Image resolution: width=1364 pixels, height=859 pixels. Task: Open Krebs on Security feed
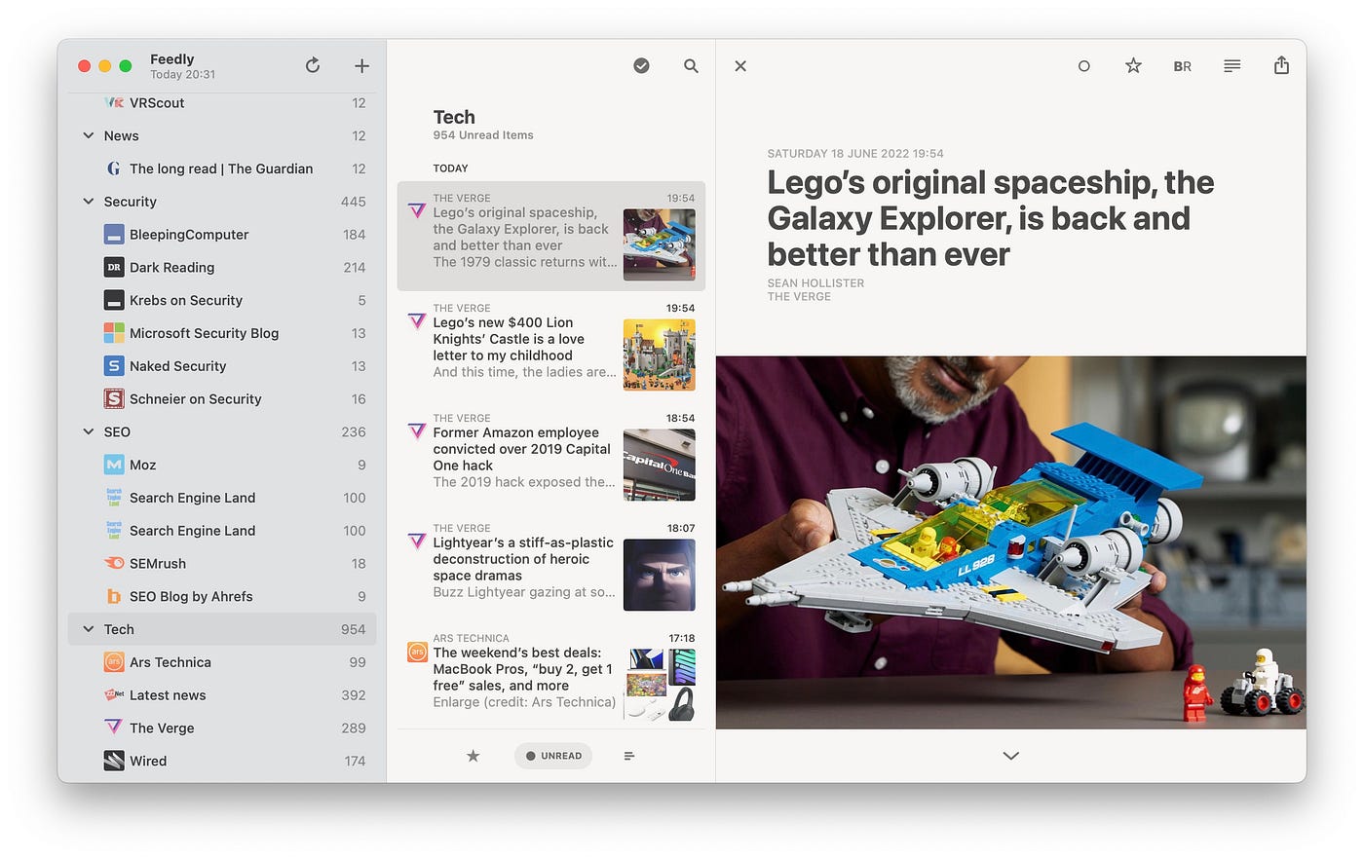pos(222,300)
